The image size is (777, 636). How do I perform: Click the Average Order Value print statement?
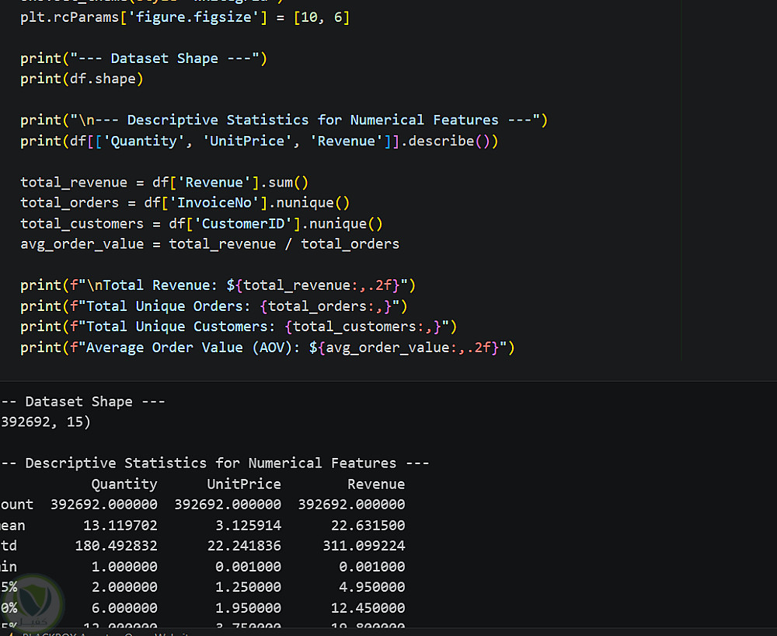coord(267,348)
